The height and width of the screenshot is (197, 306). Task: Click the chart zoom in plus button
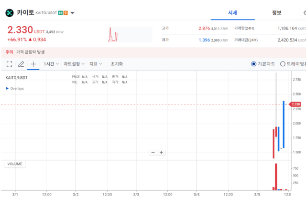pos(162,153)
